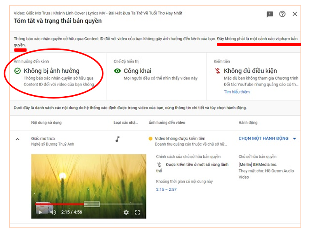Image resolution: width=311 pixels, height=233 pixels.
Task: Open the help question mark icon
Action: 282,14
